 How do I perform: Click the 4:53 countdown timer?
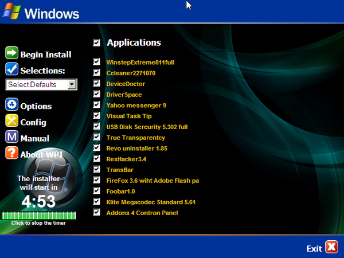coord(38,201)
